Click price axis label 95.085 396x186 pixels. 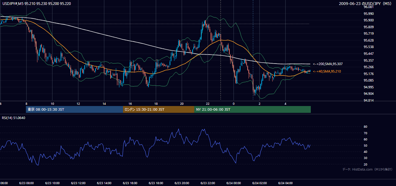click(x=369, y=80)
